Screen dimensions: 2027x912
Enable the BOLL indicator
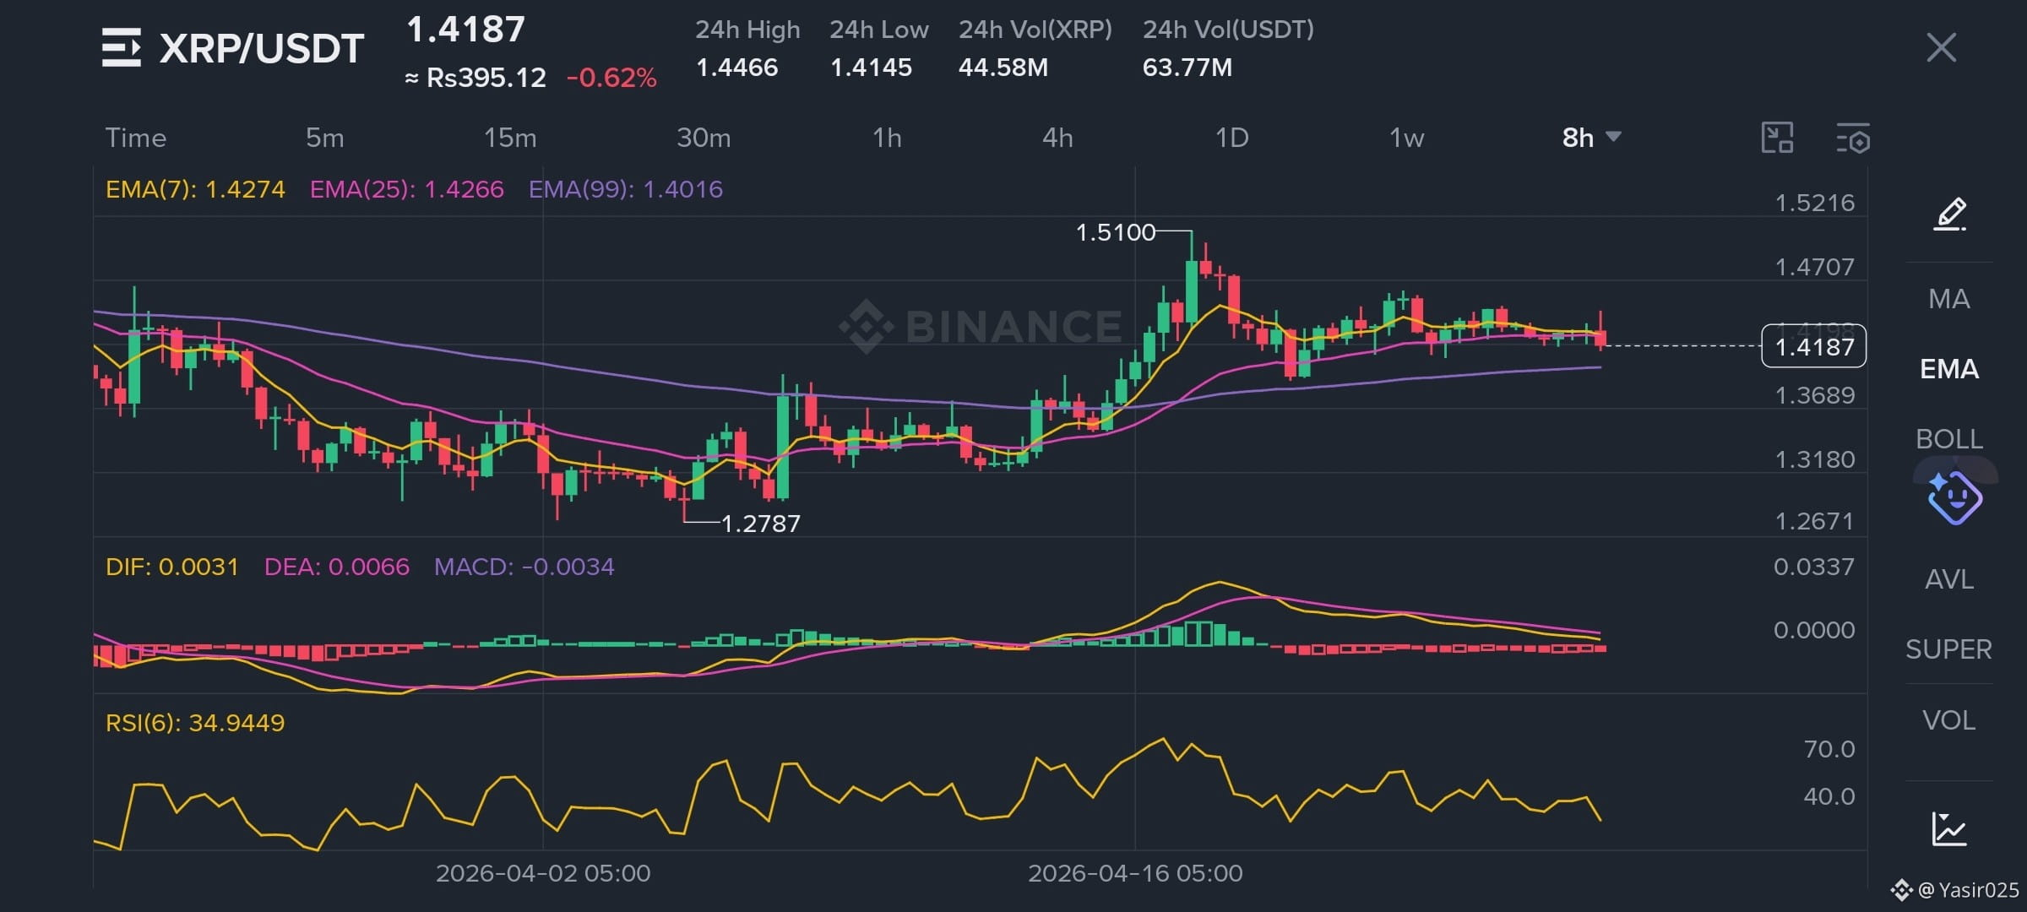pos(1949,439)
